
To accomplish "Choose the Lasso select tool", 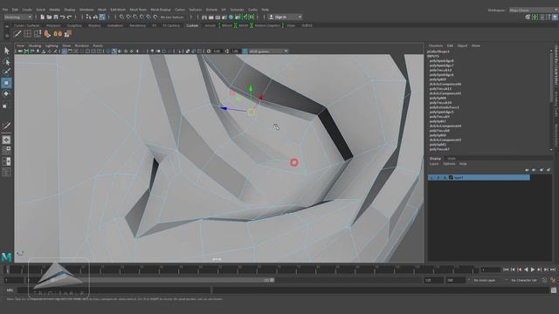I will click(x=6, y=62).
